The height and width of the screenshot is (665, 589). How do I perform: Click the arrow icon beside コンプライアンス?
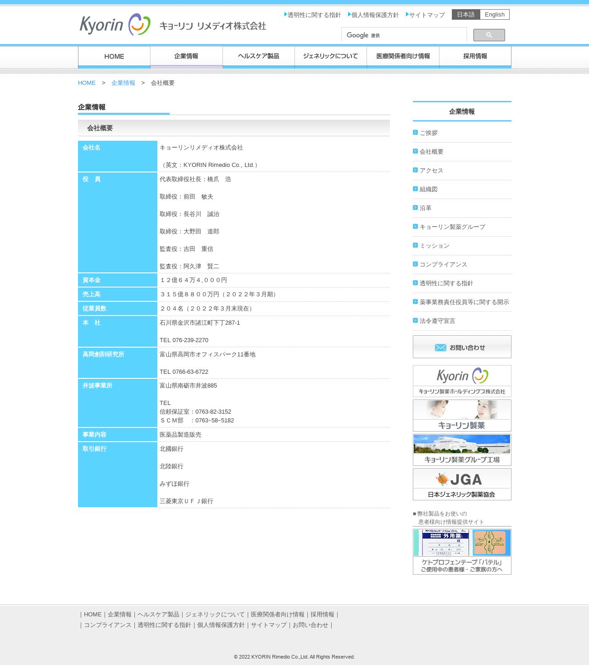416,264
